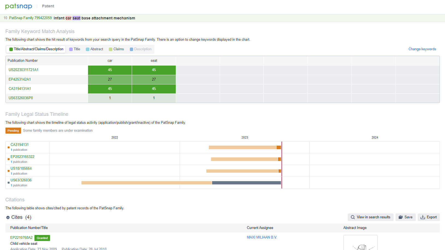Toggle the Description keyword filter

tap(140, 49)
